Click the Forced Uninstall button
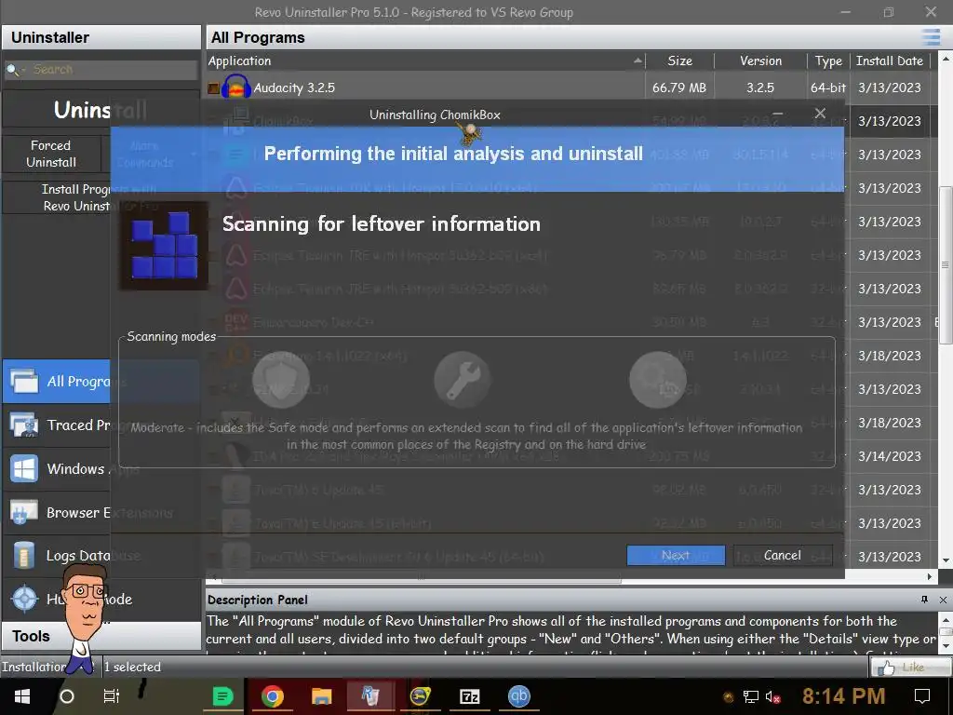This screenshot has height=715, width=953. click(x=51, y=154)
